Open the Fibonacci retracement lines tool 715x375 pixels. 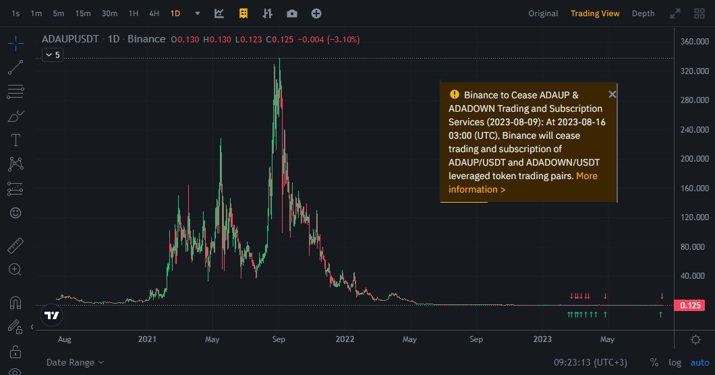(x=16, y=92)
